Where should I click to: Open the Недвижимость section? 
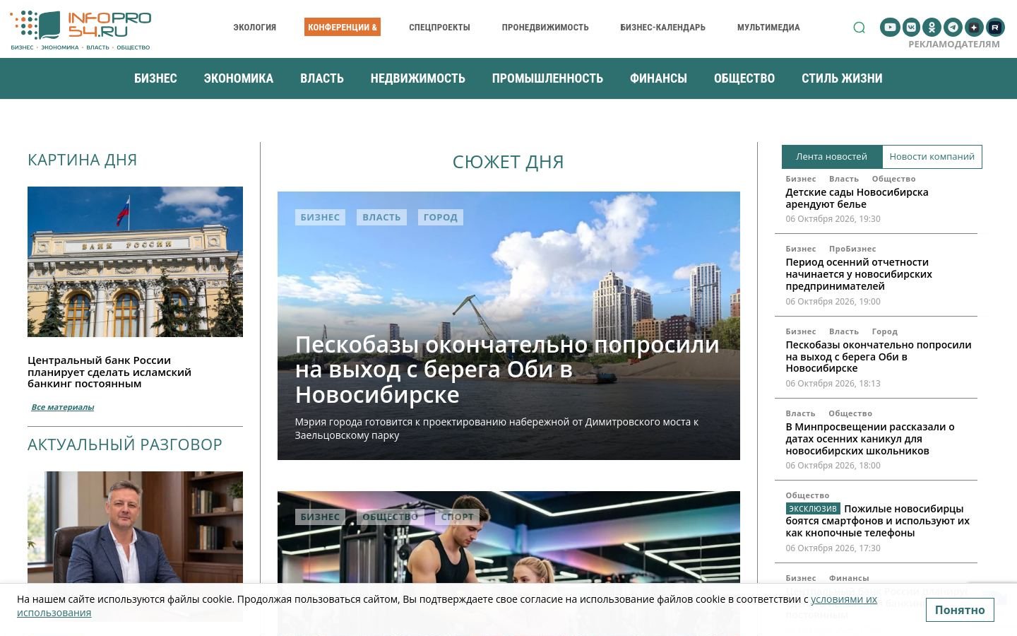[418, 78]
